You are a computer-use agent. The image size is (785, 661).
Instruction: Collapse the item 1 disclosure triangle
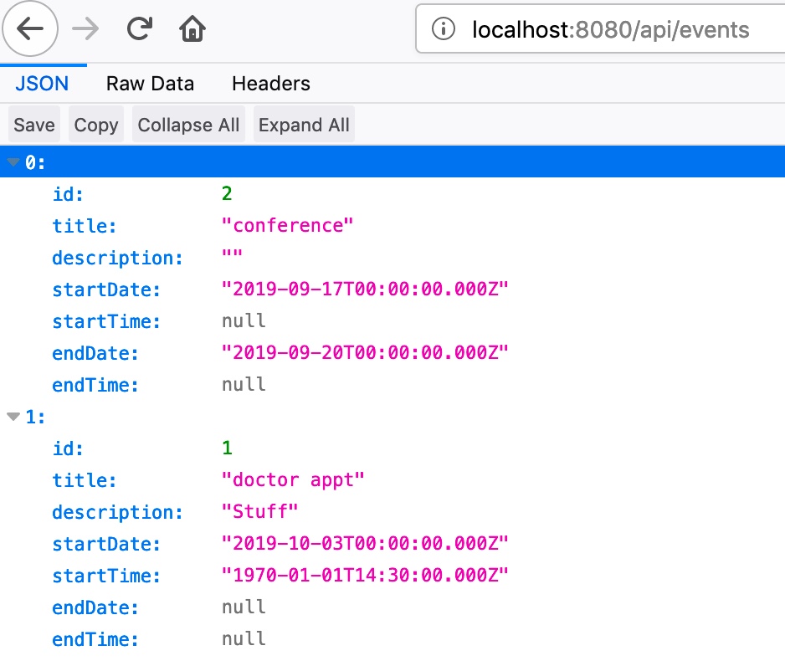click(x=13, y=417)
